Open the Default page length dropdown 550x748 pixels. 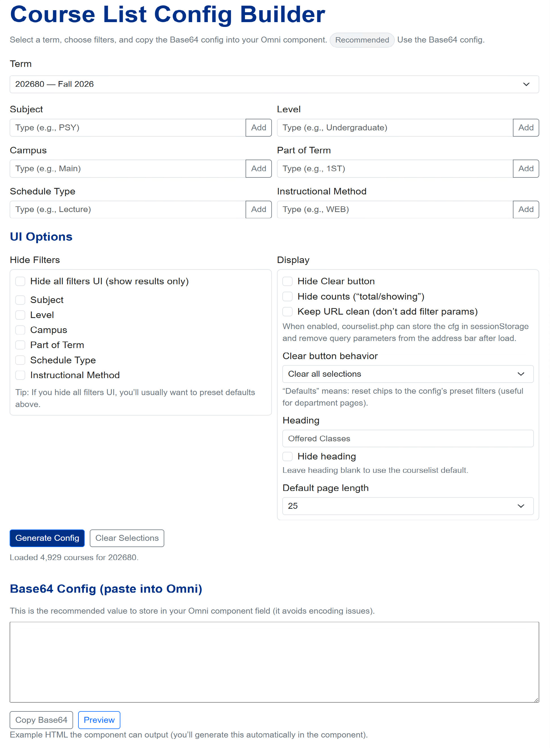click(x=408, y=506)
